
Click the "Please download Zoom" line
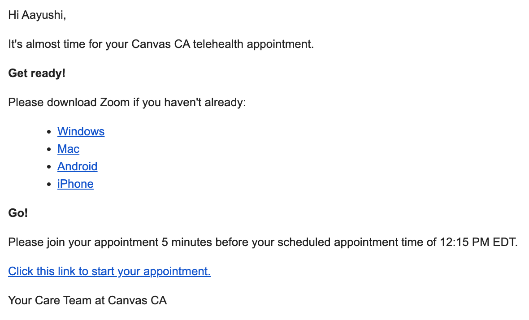pyautogui.click(x=127, y=102)
